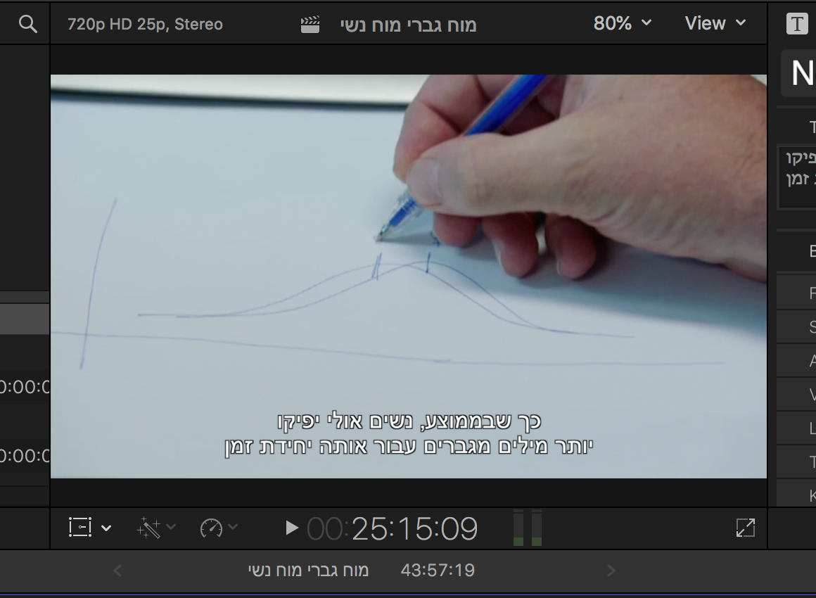Image resolution: width=816 pixels, height=598 pixels.
Task: Click the retime speedometer icon
Action: click(x=211, y=528)
